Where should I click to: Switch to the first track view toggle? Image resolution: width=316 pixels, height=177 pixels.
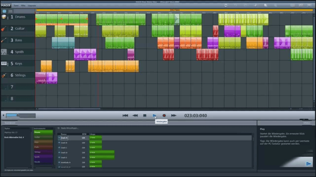pos(4,11)
